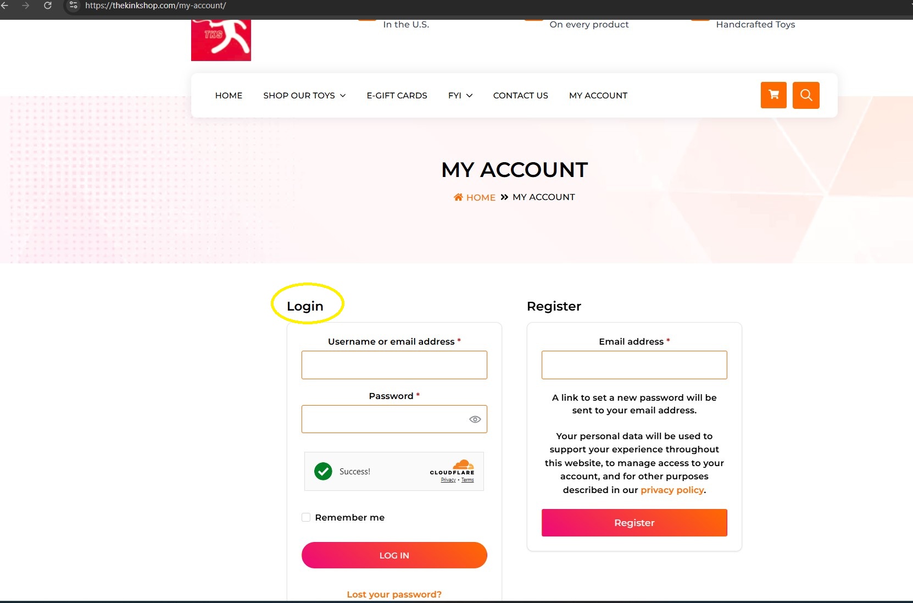The width and height of the screenshot is (913, 603).
Task: Click the Register gradient button
Action: [634, 523]
